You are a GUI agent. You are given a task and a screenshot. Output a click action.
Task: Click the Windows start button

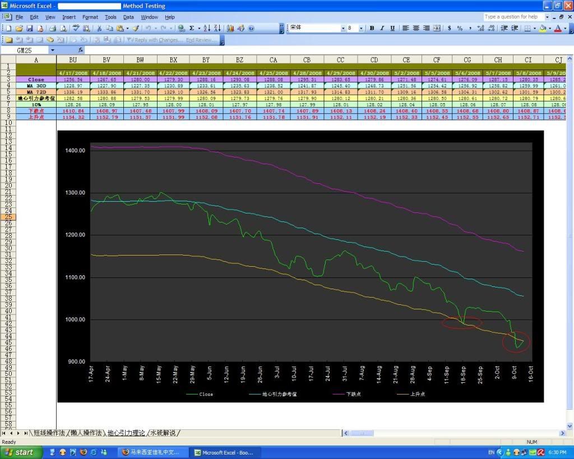pos(21,452)
